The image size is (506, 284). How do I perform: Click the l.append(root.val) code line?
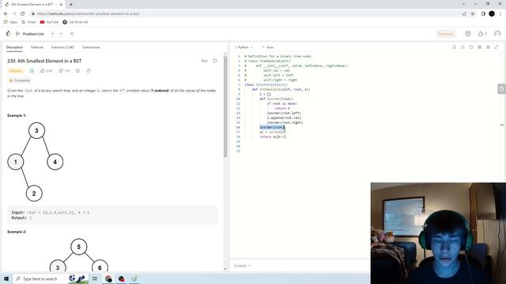click(284, 118)
